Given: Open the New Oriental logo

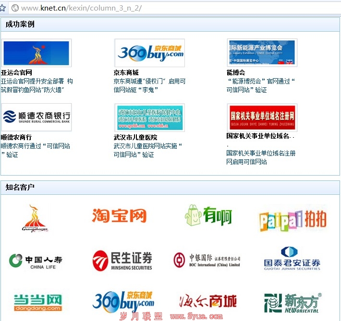Looking at the screenshot, I should point(292,302).
